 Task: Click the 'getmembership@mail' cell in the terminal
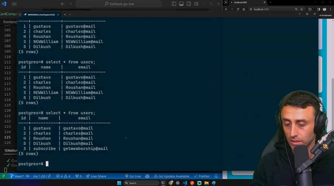tap(86, 148)
